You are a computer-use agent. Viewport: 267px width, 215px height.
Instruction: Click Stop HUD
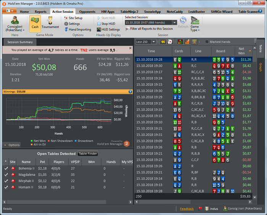pos(106,24)
